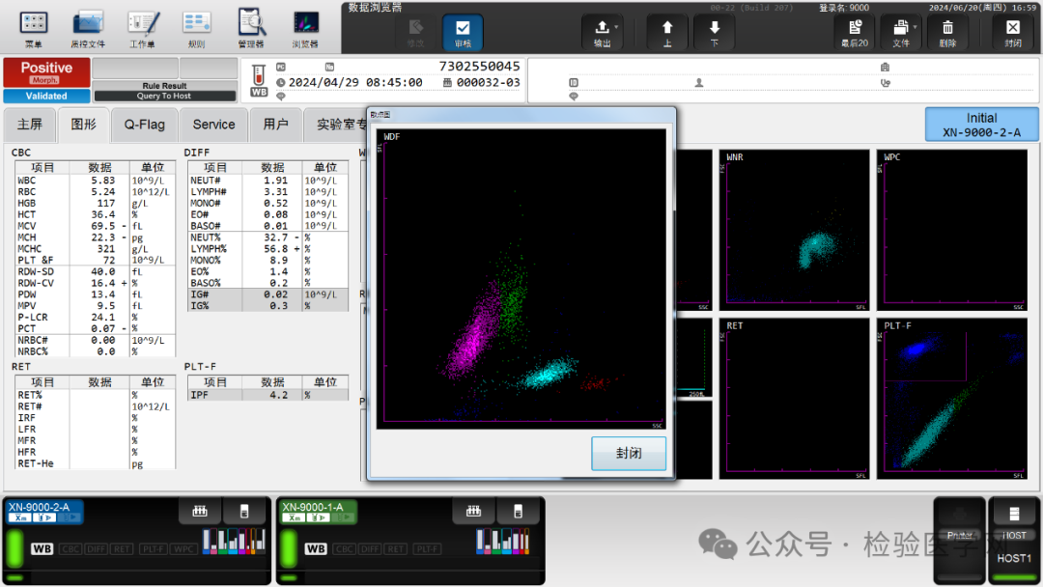
Task: Open the 规则 rules icon
Action: point(197,29)
